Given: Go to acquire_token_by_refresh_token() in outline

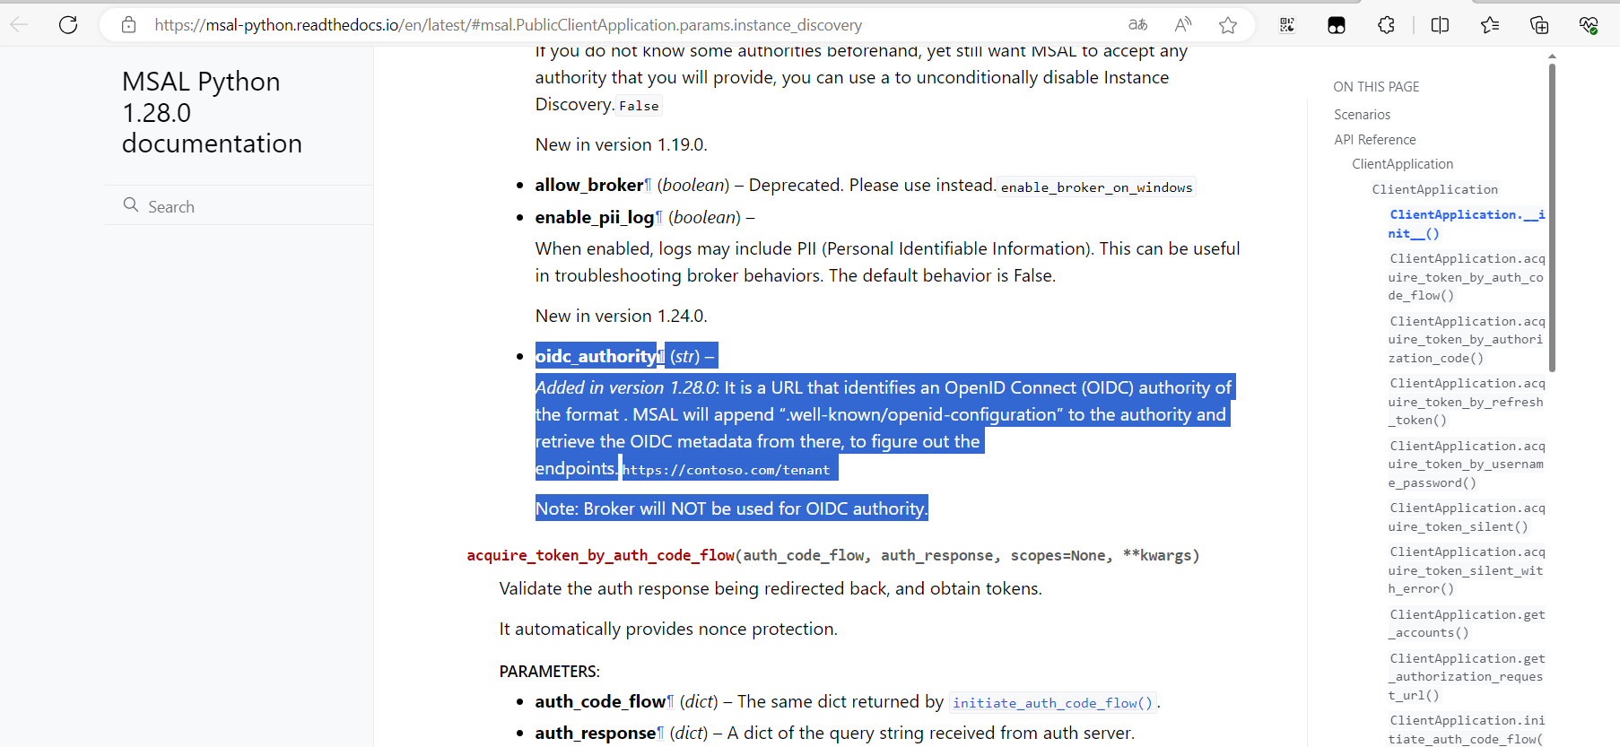Looking at the screenshot, I should tap(1467, 402).
